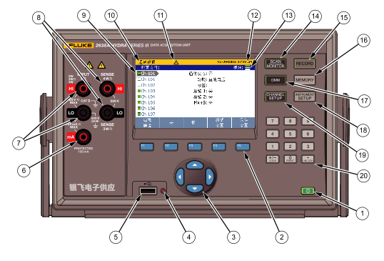Click the F1 softkey

pos(147,147)
